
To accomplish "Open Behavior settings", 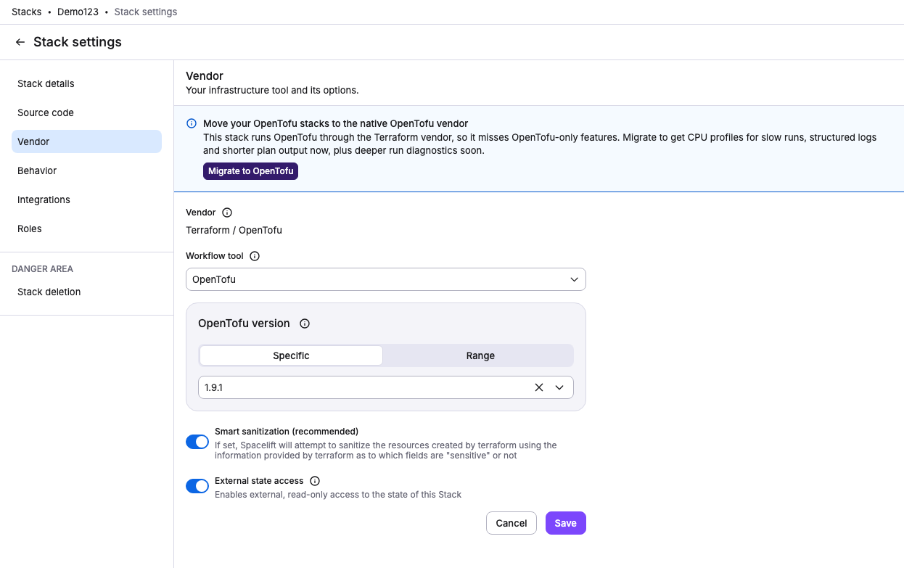I will point(86,170).
